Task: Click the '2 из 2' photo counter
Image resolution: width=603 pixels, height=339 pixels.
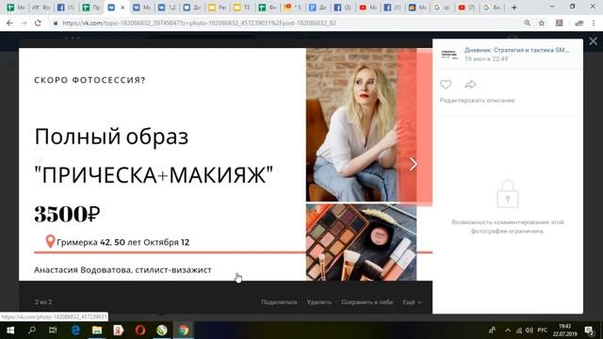Action: click(43, 302)
